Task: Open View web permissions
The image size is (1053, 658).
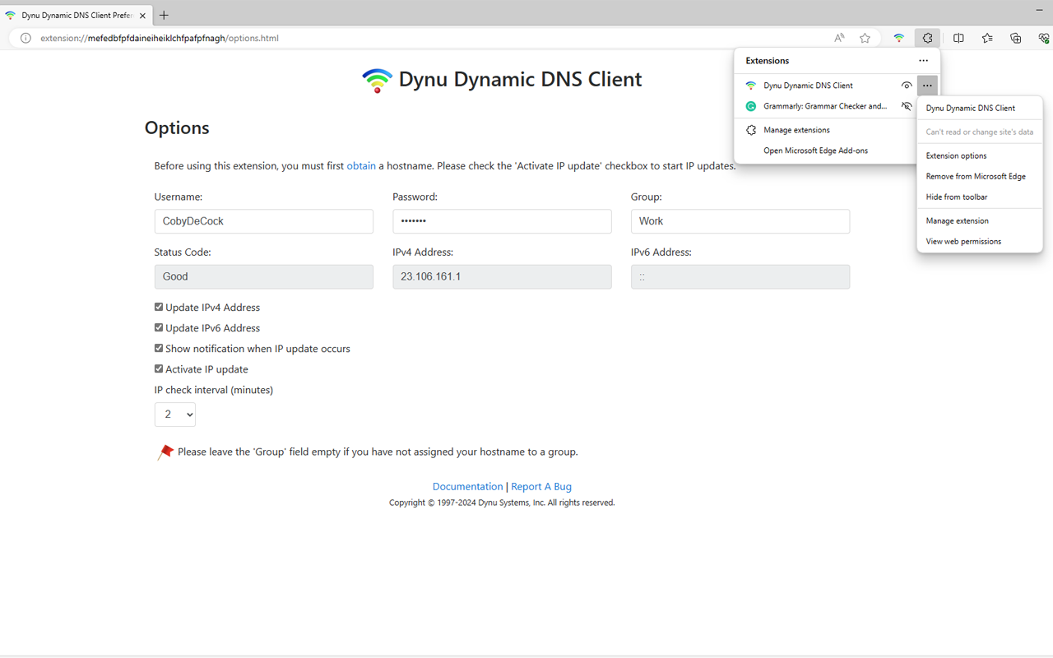Action: click(980, 241)
